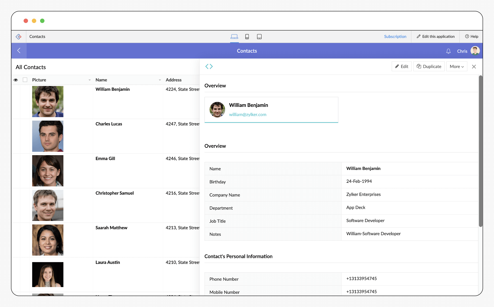This screenshot has width=494, height=307.
Task: Click the detail panel vertical scrollbar
Action: pos(481,151)
